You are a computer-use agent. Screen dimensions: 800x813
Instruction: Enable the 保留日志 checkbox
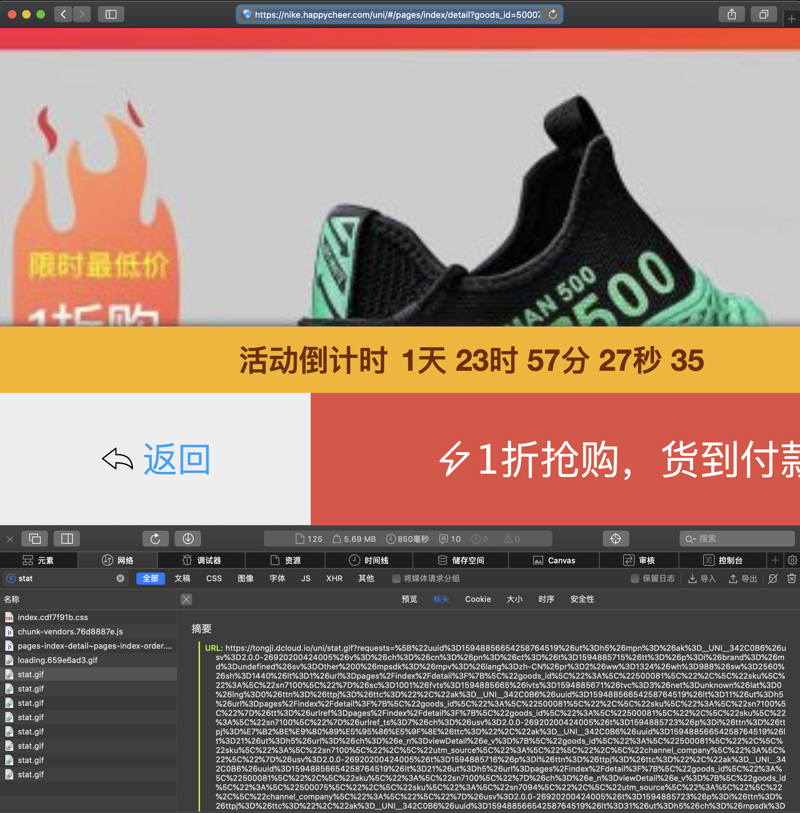[x=635, y=579]
